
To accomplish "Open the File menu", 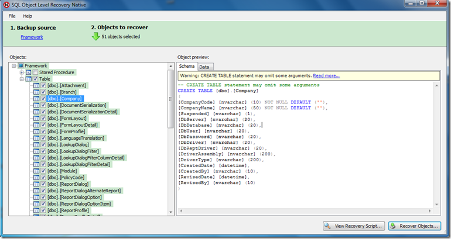I will click(12, 16).
